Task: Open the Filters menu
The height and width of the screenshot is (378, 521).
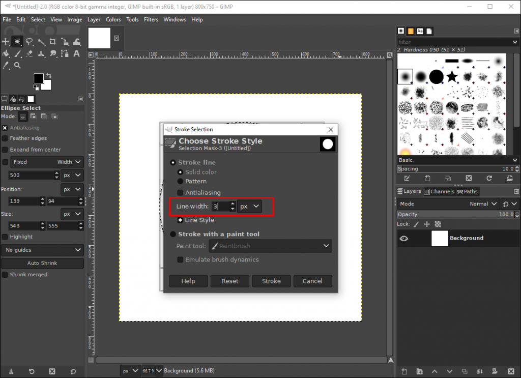Action: click(151, 19)
